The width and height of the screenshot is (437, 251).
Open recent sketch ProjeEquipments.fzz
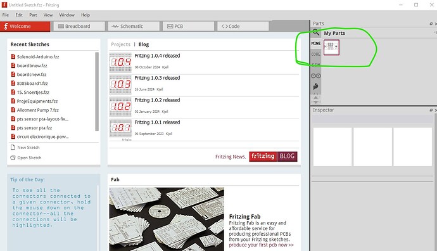(x=37, y=101)
